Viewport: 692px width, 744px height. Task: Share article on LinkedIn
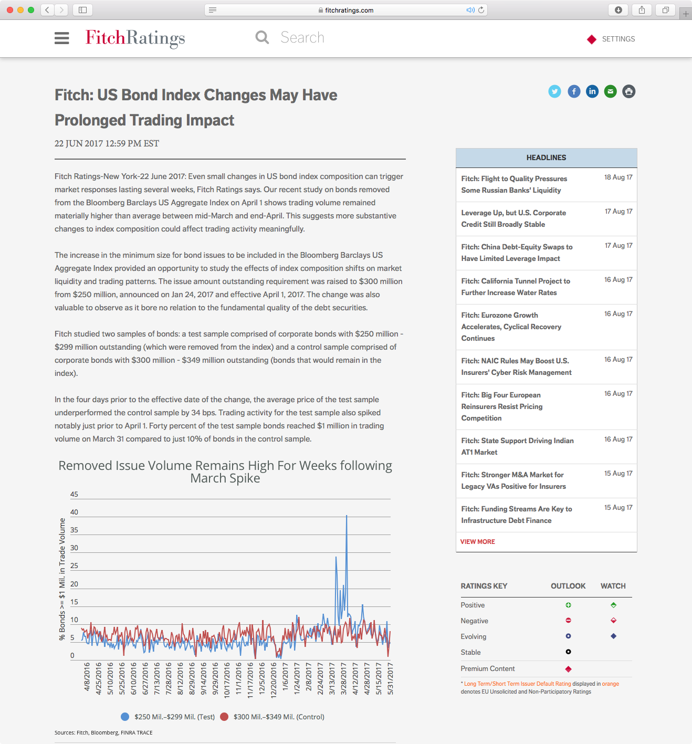click(x=592, y=91)
